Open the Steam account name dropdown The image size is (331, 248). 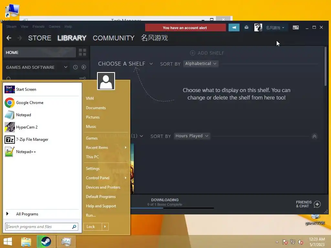click(275, 28)
